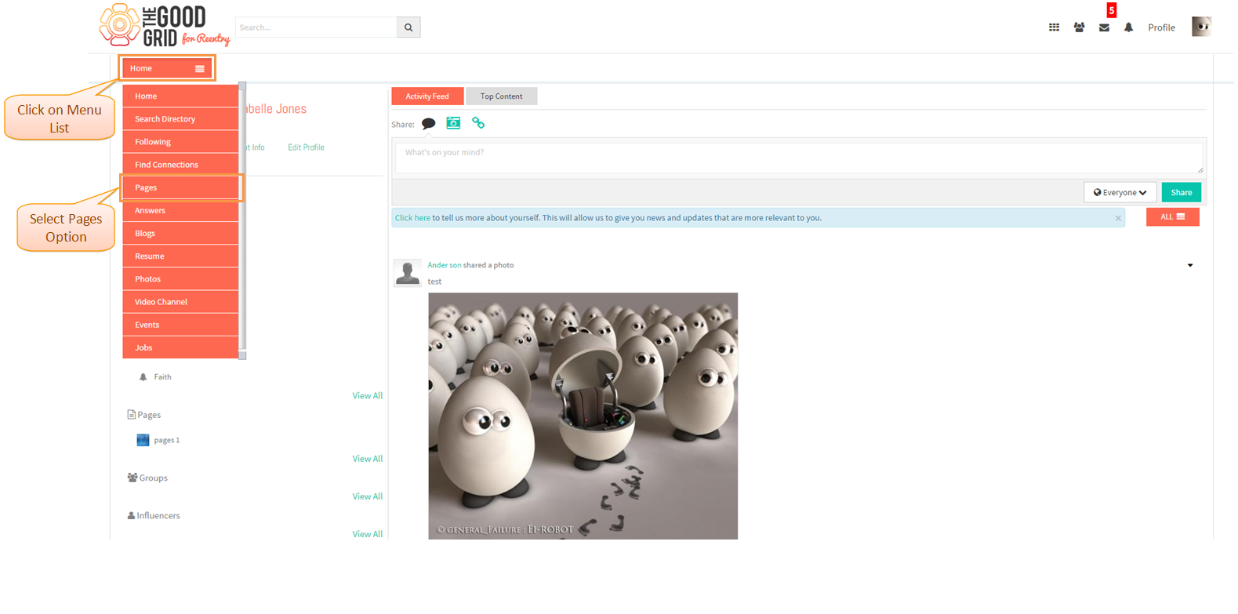Select Events menu item
Screen dimensions: 1238x614
(180, 325)
